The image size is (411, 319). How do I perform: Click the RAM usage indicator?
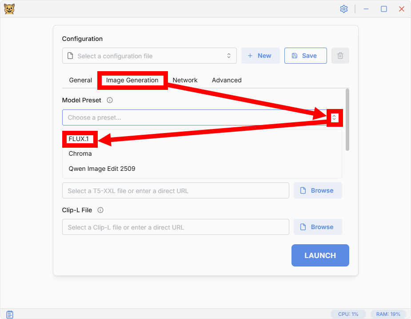pos(388,314)
